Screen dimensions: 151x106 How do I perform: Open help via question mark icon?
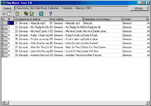(x=50, y=14)
